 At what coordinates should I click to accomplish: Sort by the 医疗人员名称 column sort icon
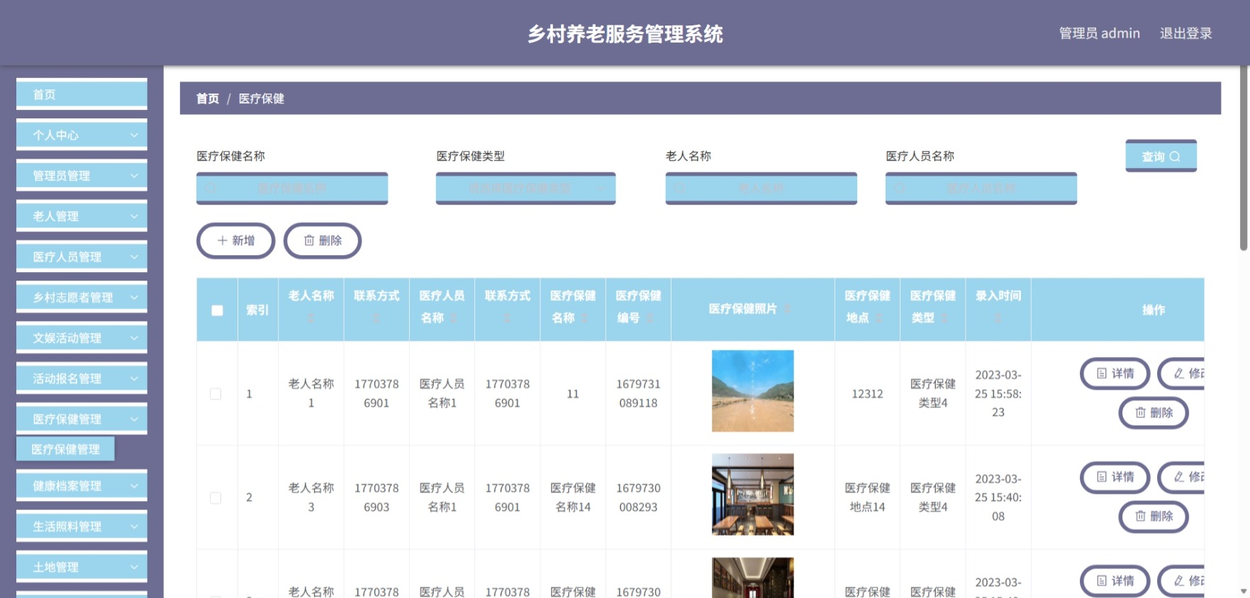(x=454, y=318)
